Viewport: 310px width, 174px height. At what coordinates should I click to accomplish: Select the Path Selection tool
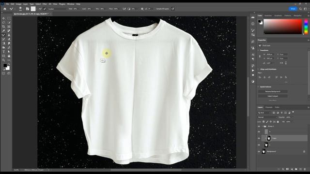coord(9,52)
